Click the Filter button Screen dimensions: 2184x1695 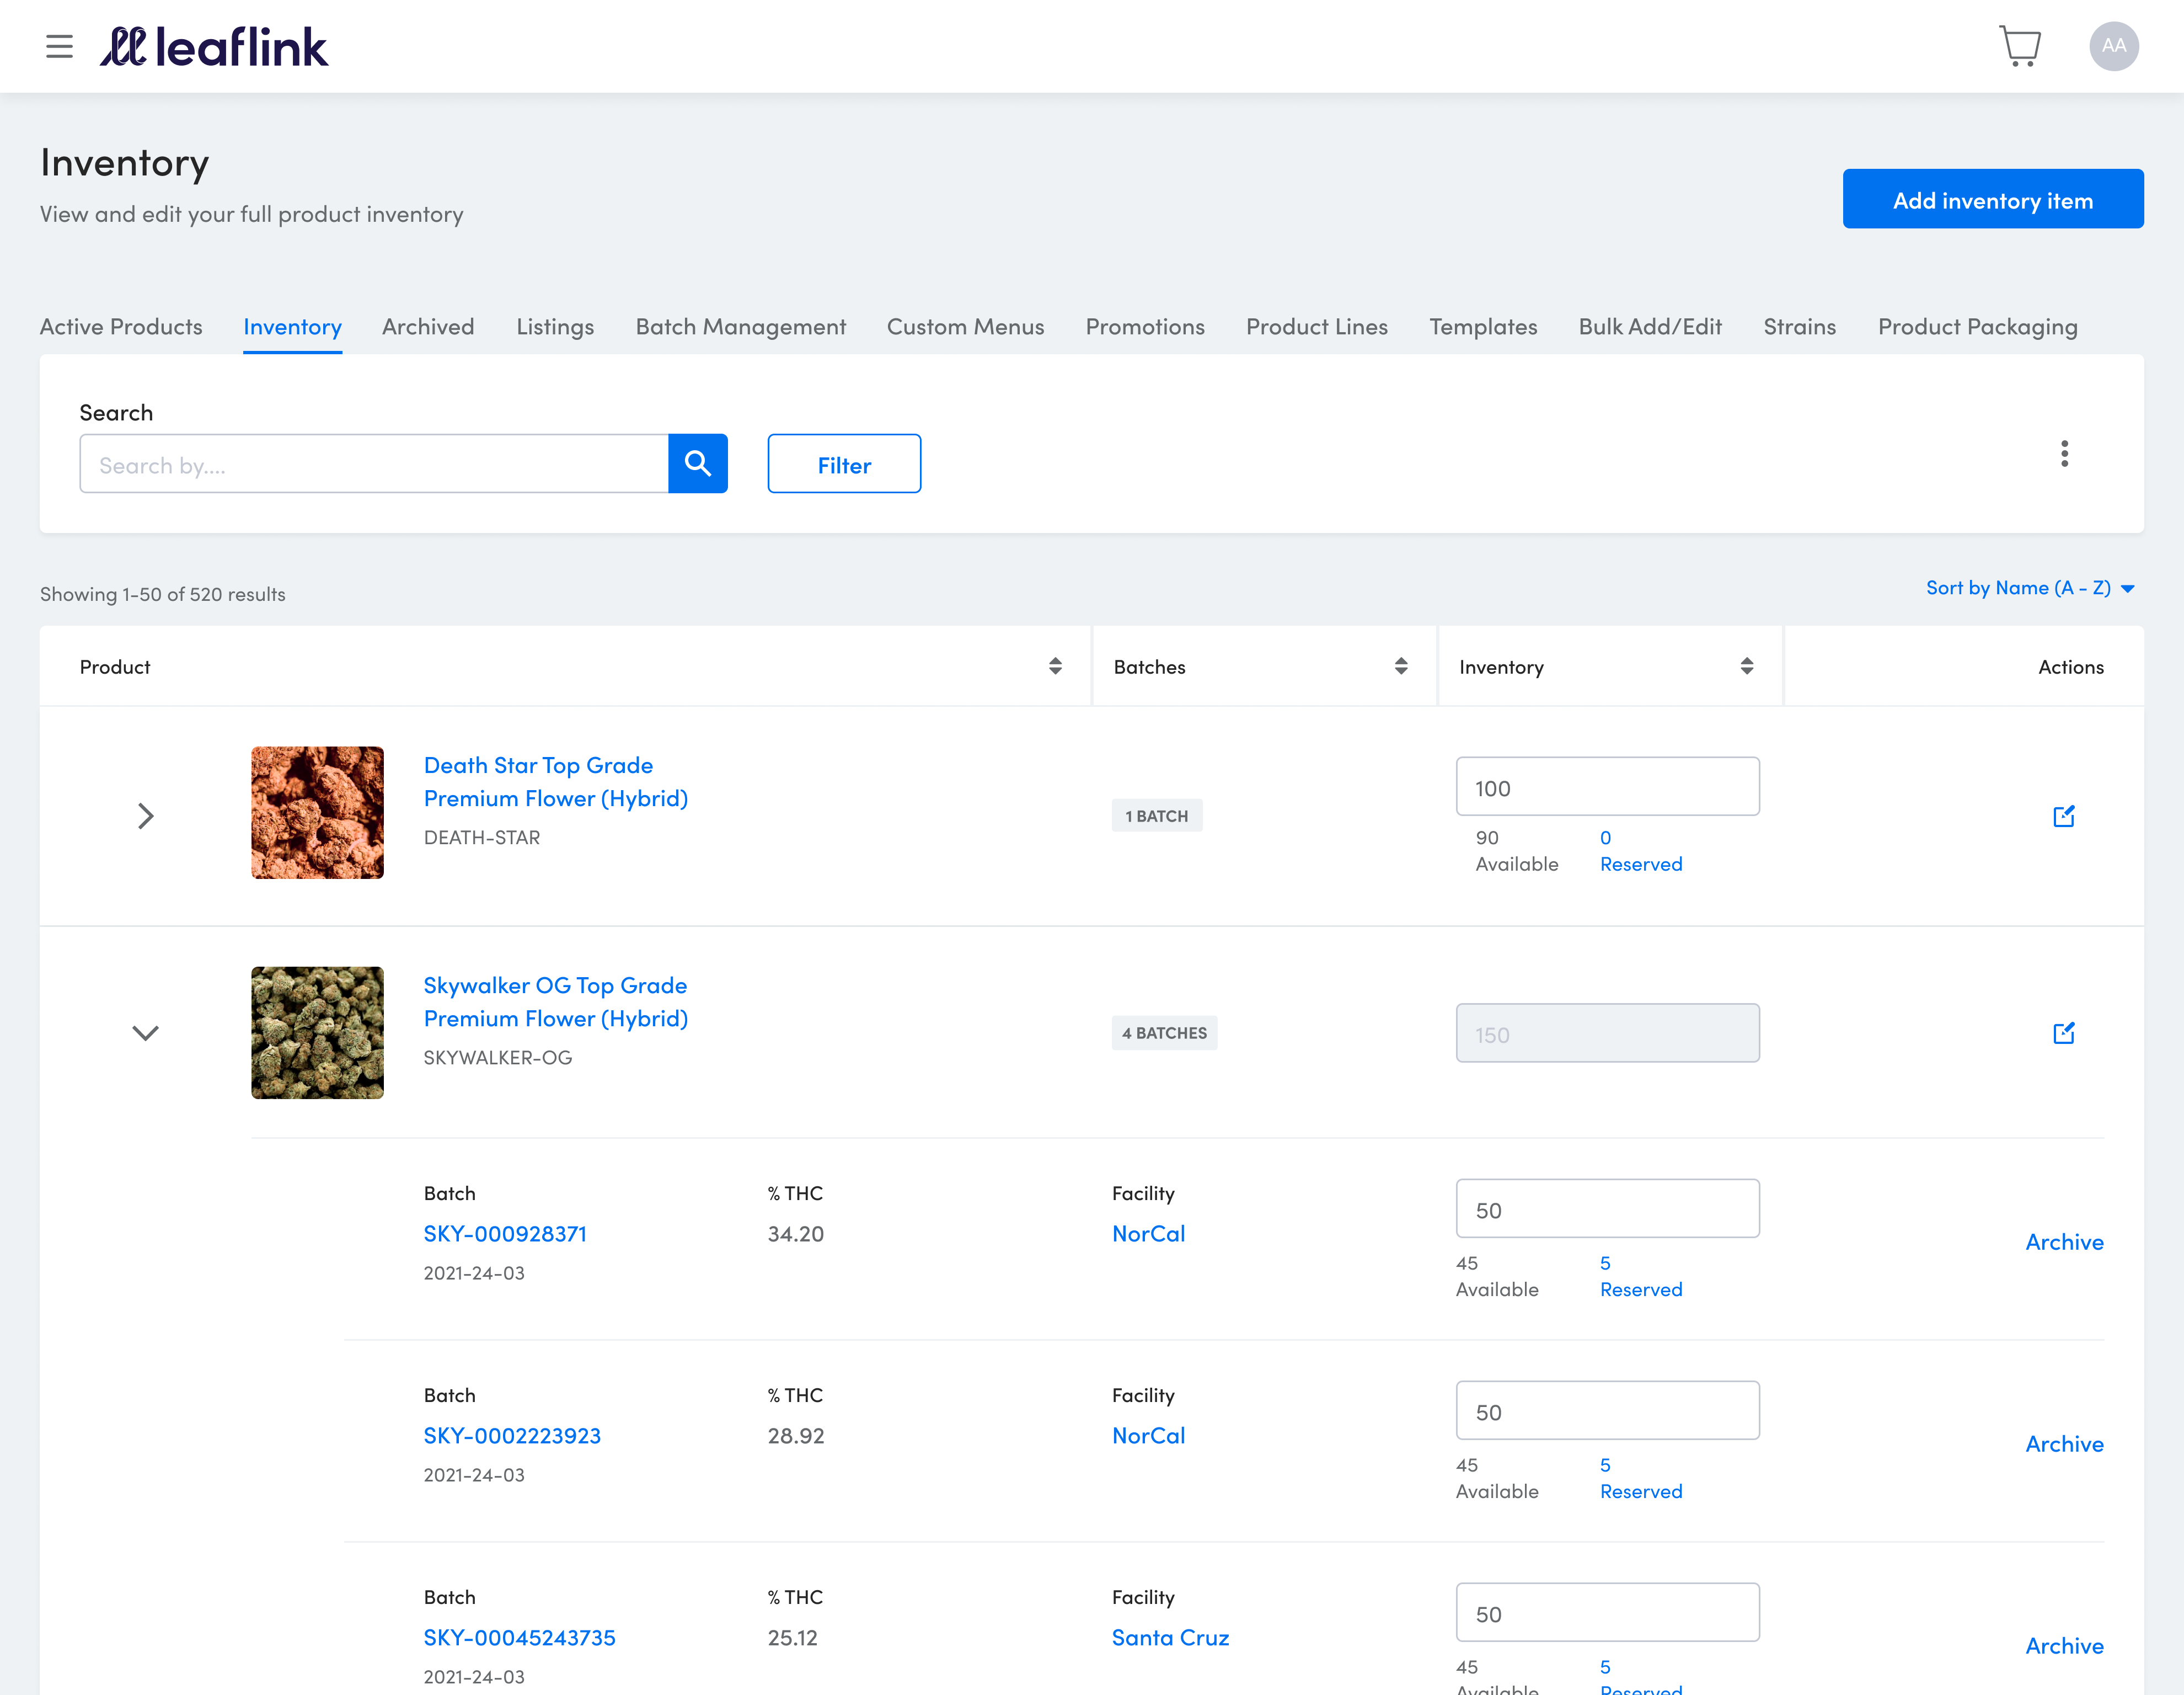click(844, 463)
